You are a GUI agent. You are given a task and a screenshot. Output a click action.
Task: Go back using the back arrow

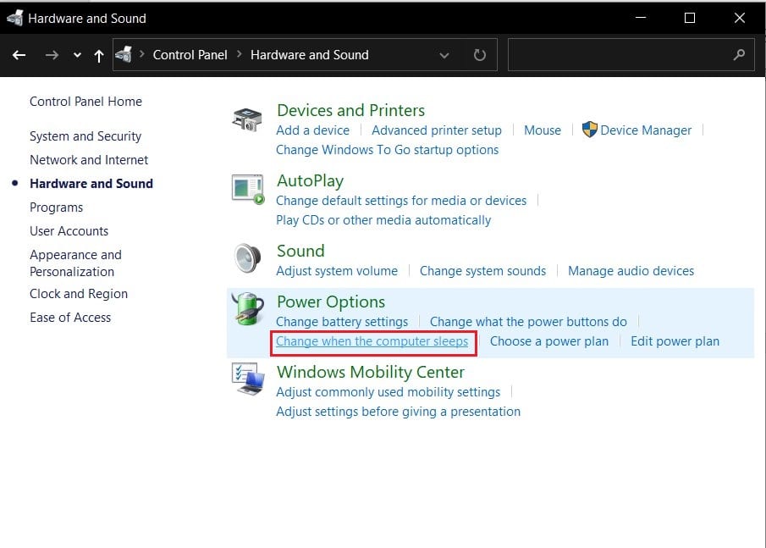[x=20, y=55]
